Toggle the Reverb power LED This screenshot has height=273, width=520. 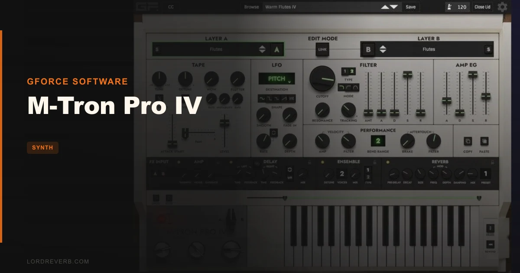[388, 162]
